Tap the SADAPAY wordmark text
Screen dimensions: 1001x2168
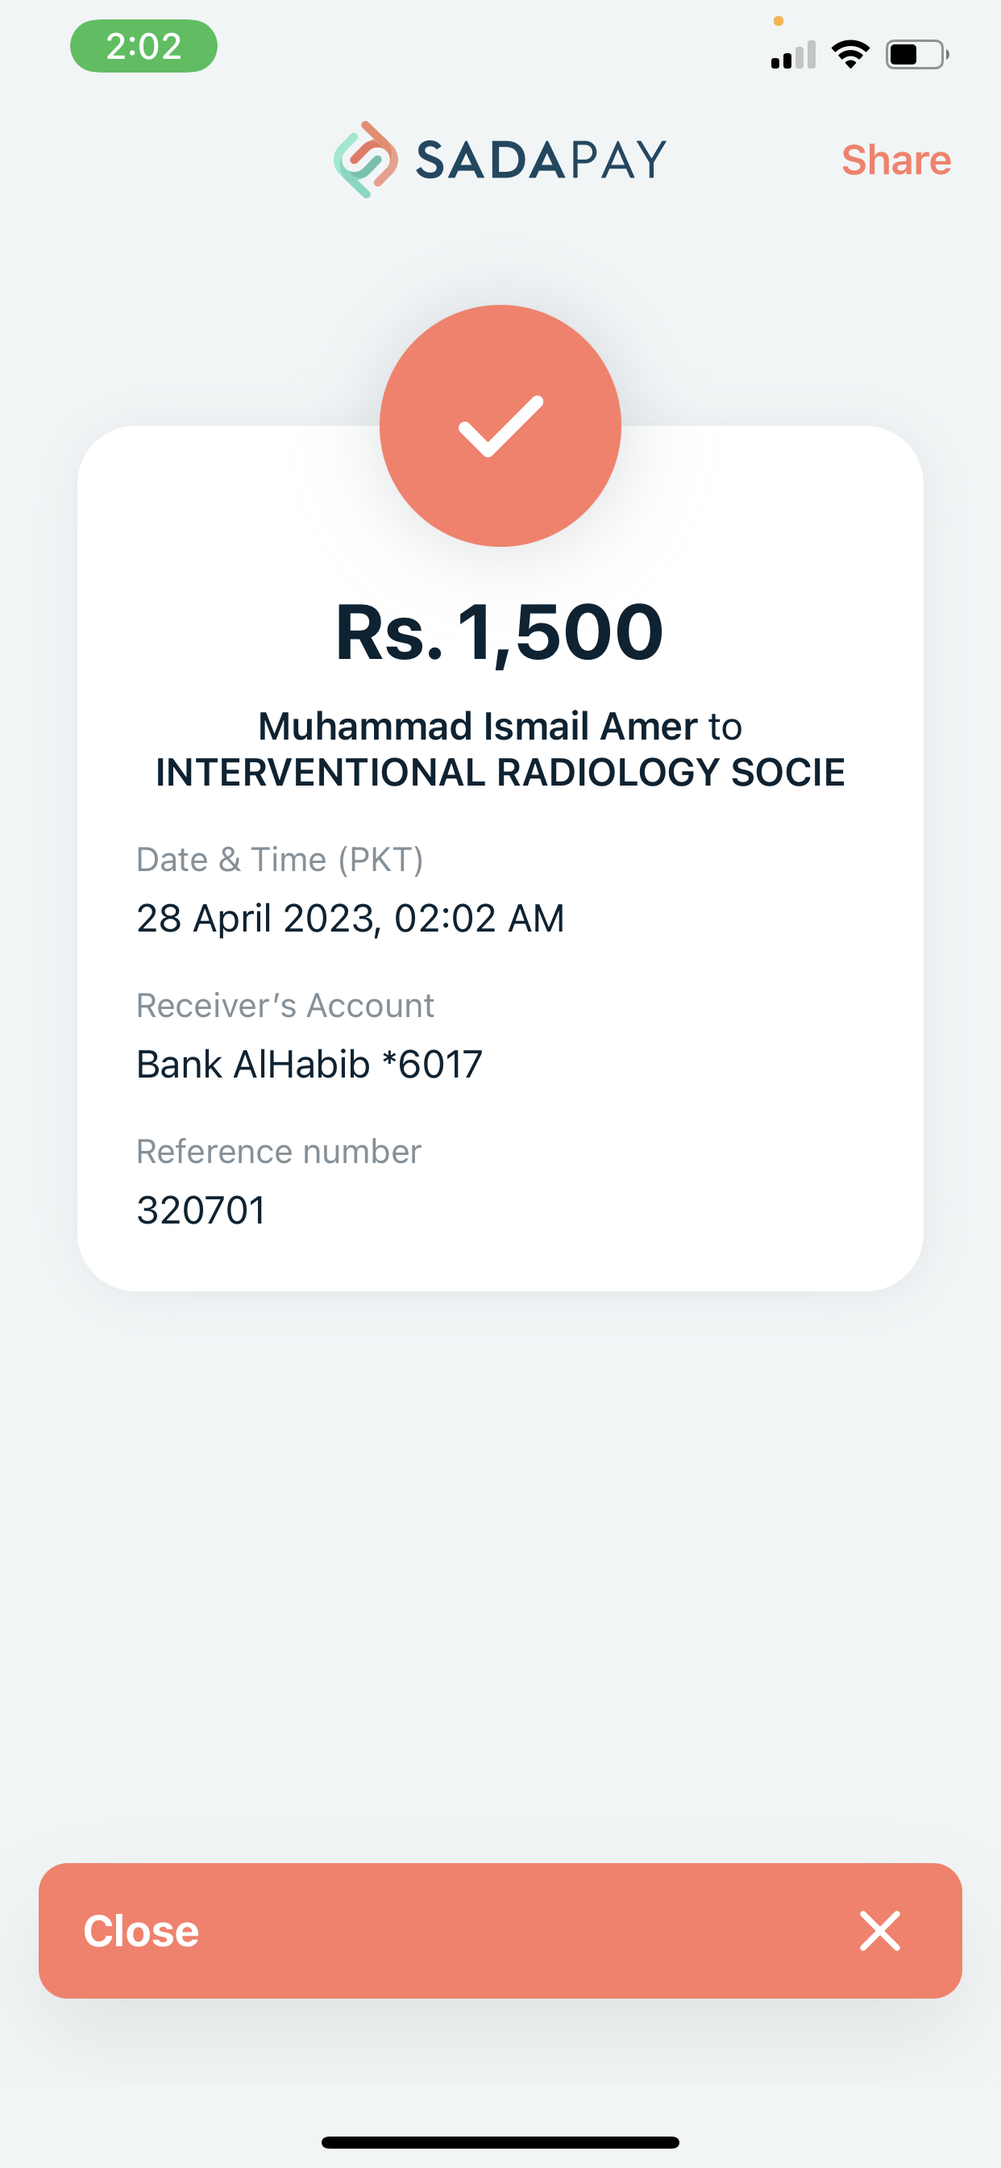[541, 160]
